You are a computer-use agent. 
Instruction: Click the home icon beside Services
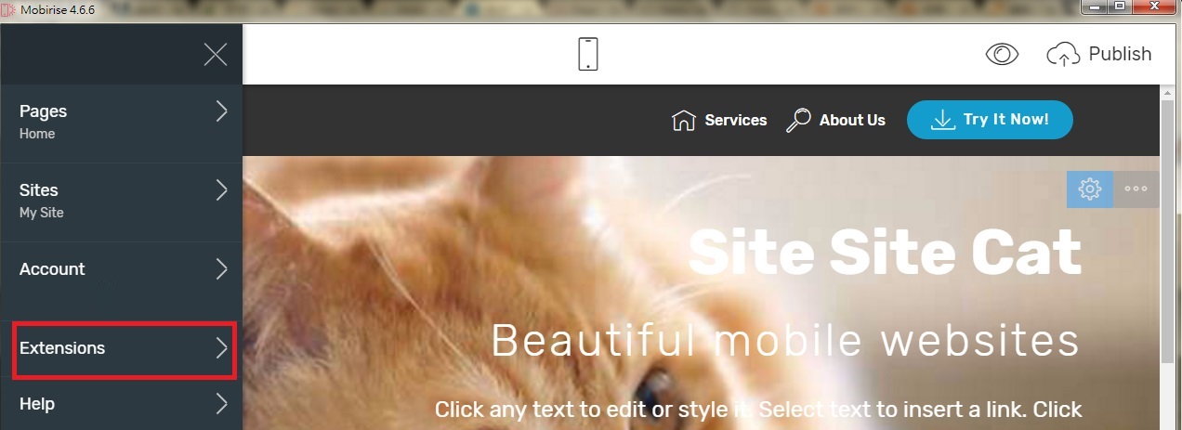click(684, 121)
